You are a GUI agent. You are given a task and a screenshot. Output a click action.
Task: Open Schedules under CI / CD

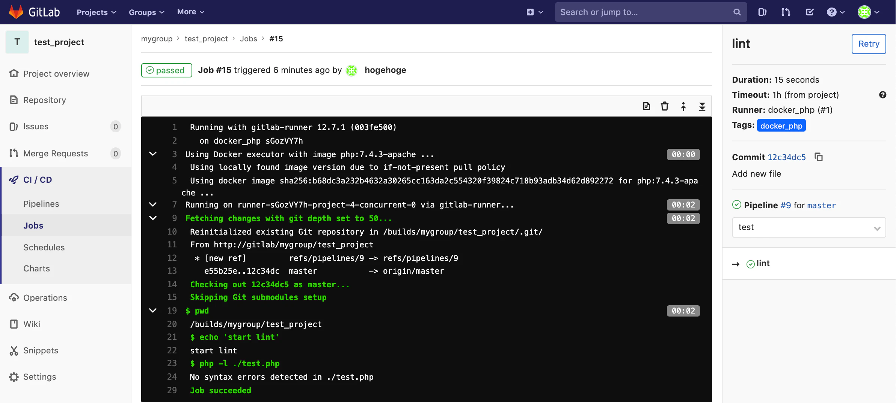tap(44, 247)
